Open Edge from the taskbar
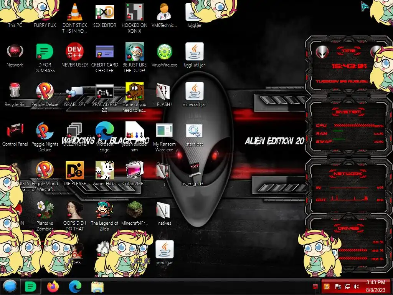Viewport: 393px width, 295px height. click(75, 287)
